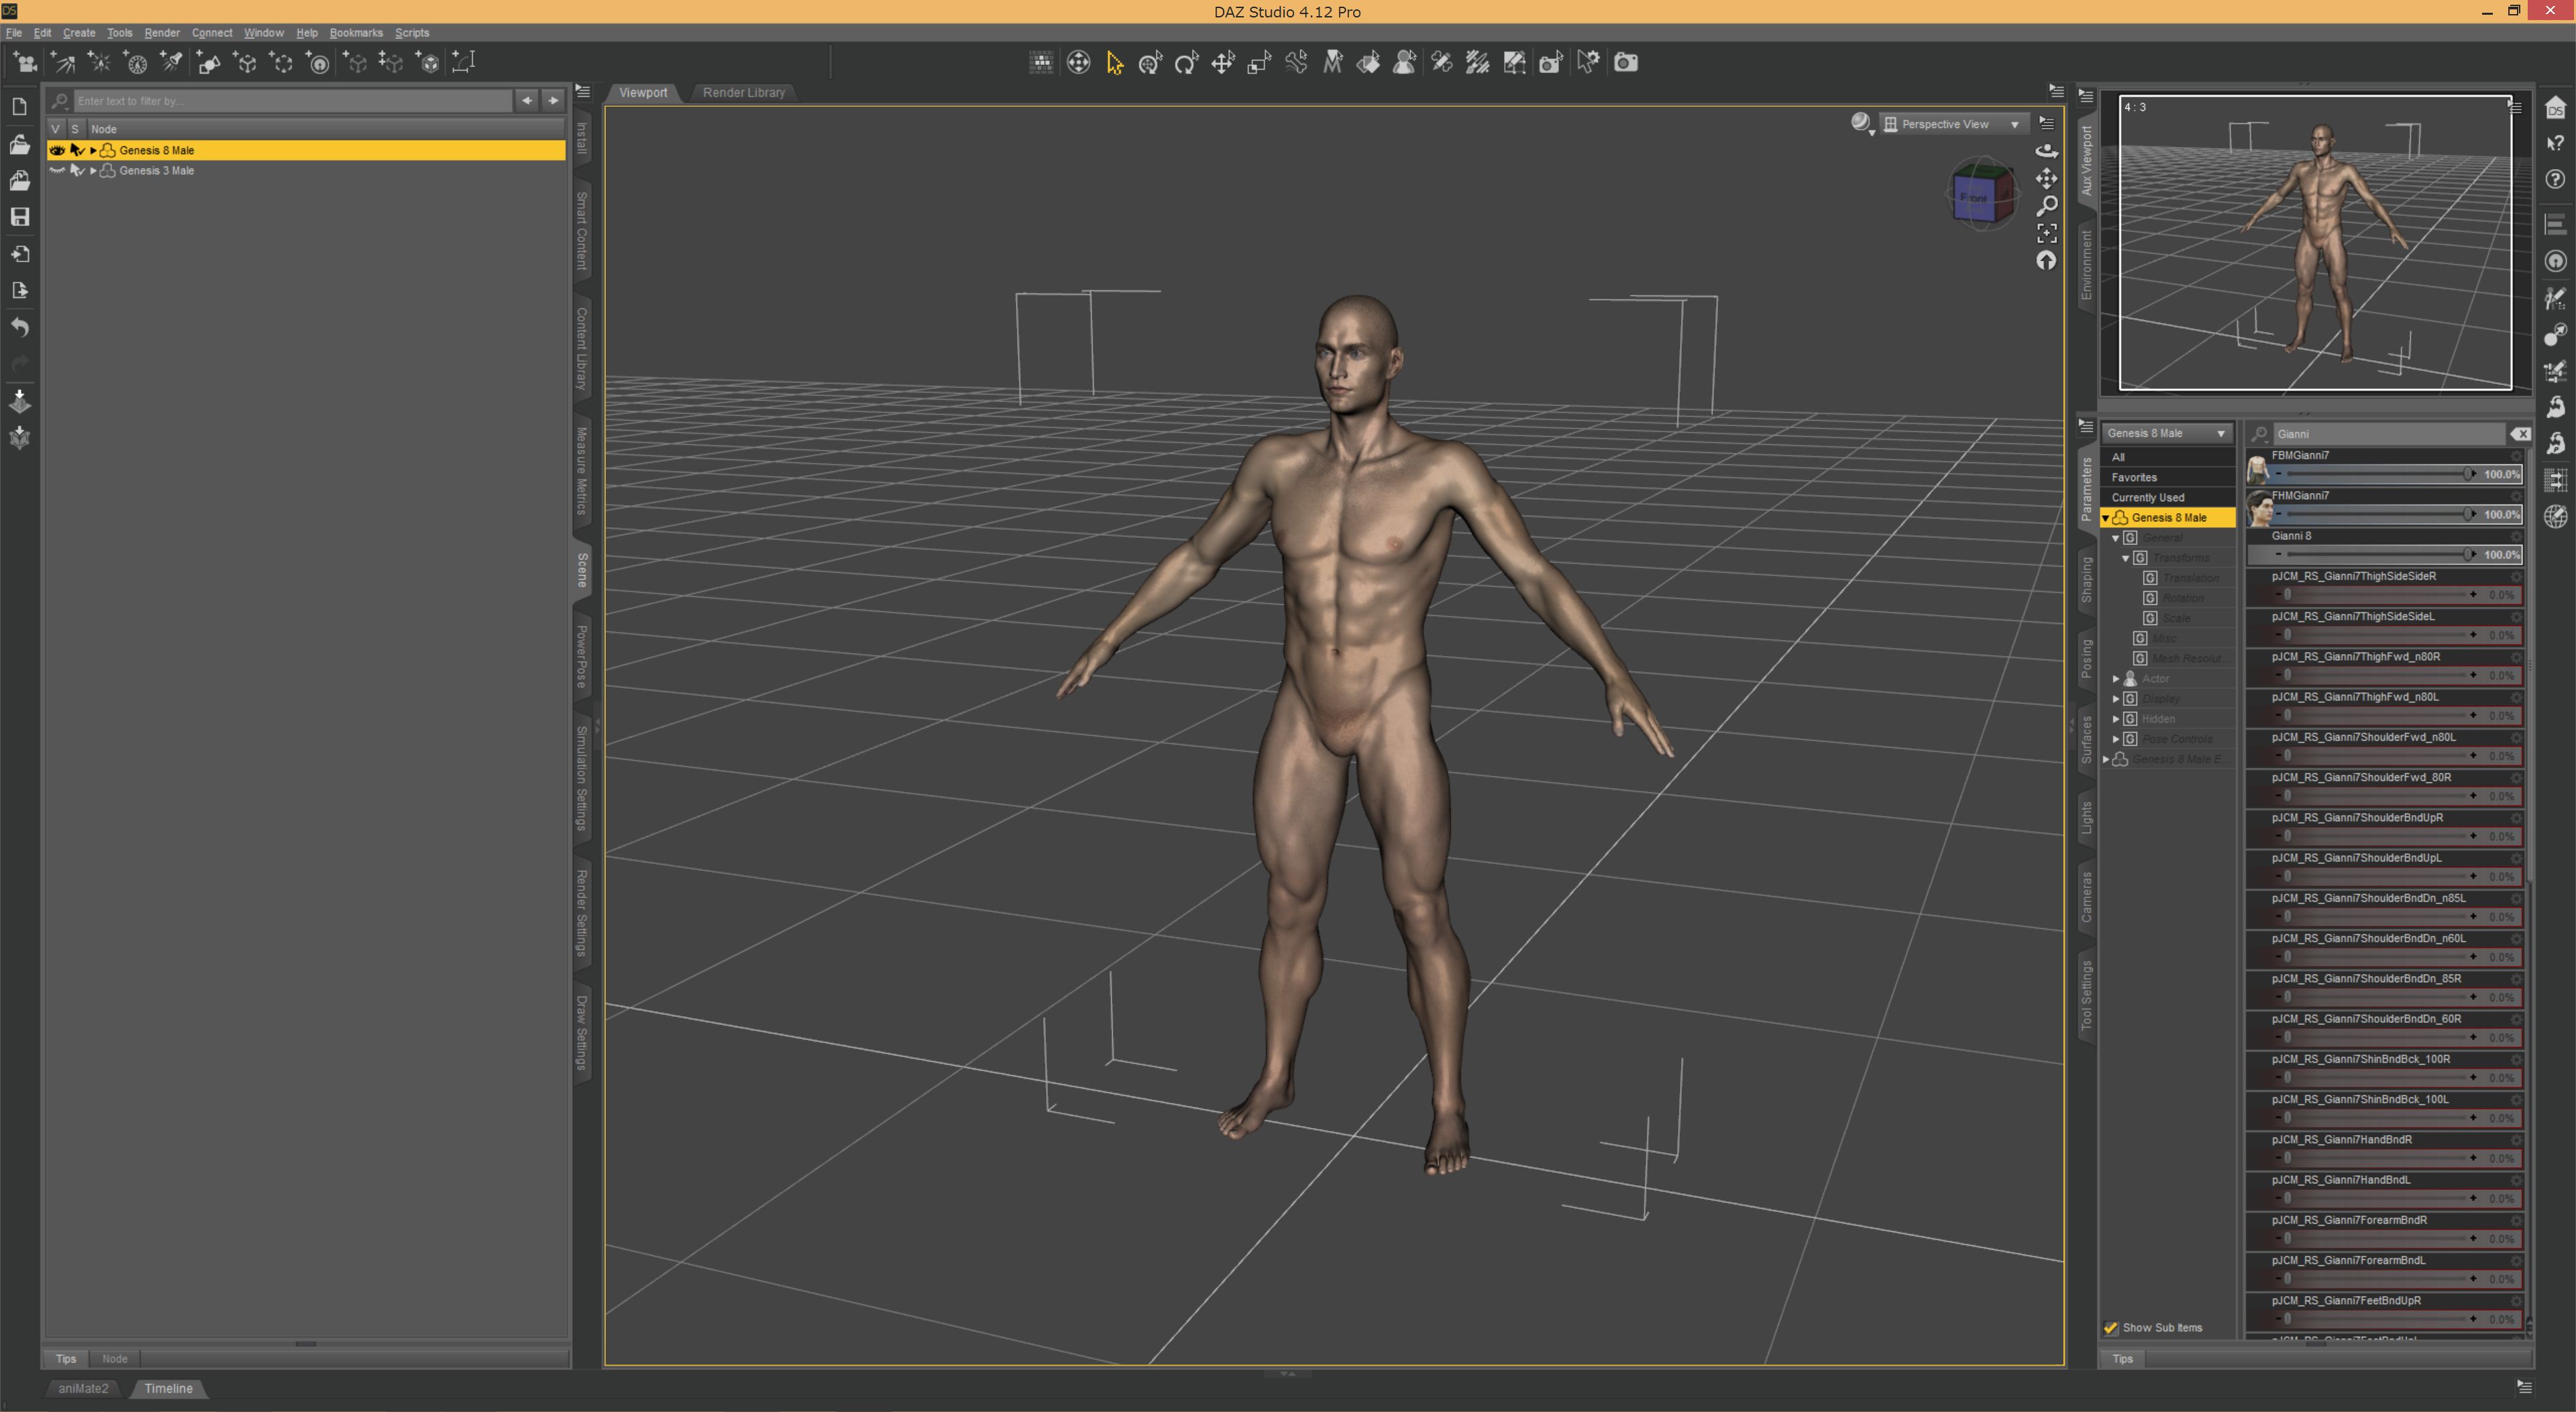Open the Scripts menu
This screenshot has height=1412, width=2576.
(412, 33)
